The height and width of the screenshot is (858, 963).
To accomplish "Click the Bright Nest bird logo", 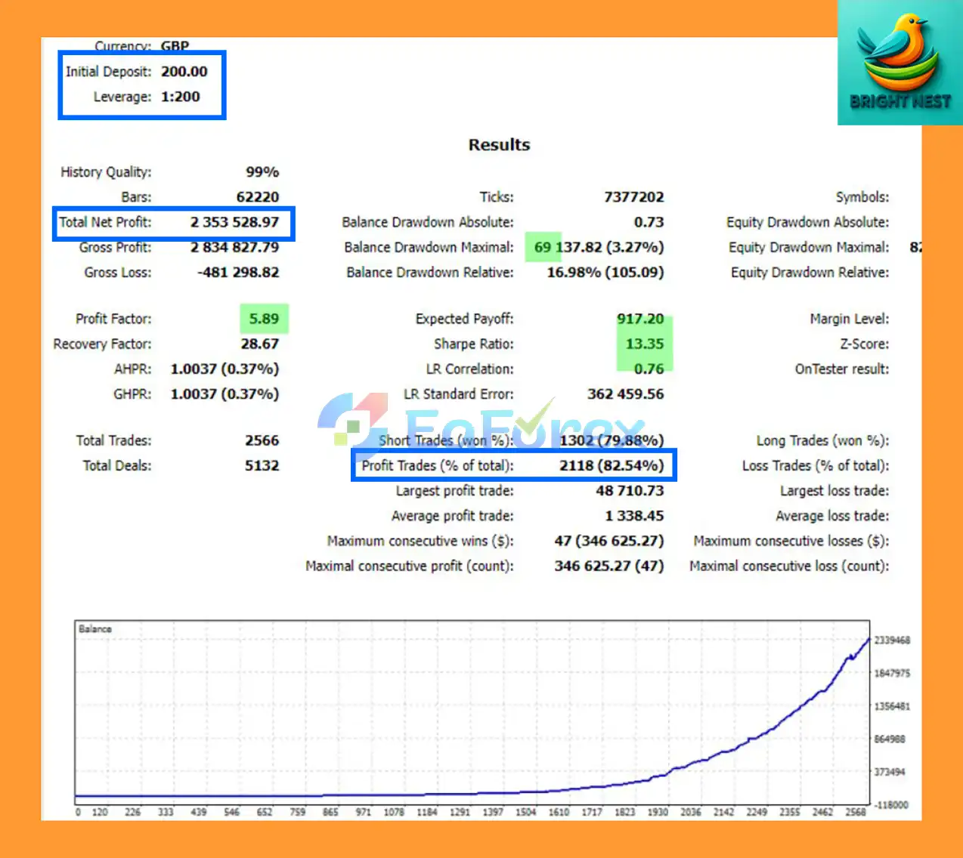I will click(x=900, y=63).
